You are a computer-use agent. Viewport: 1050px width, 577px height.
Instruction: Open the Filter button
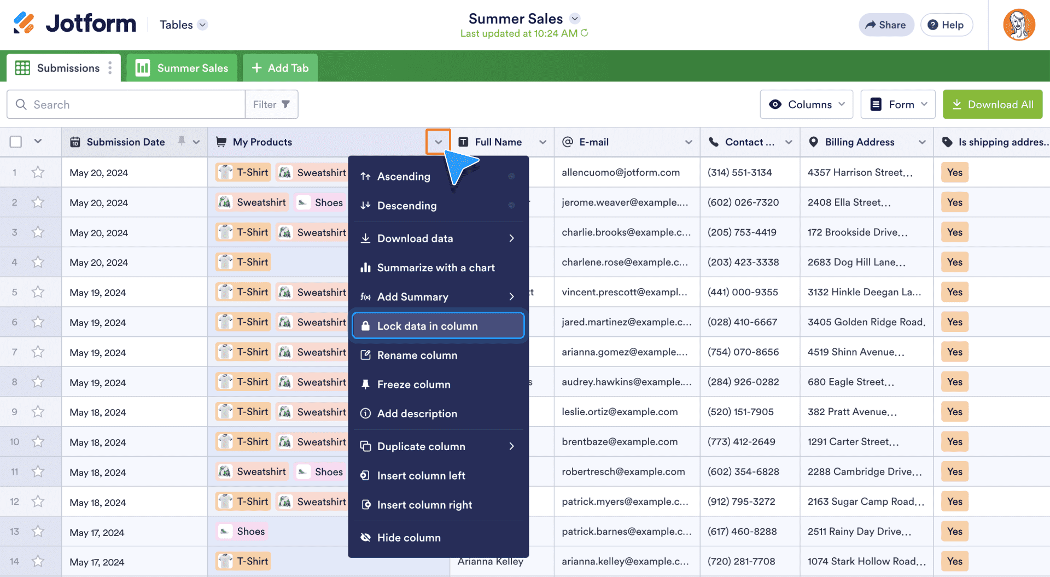271,104
